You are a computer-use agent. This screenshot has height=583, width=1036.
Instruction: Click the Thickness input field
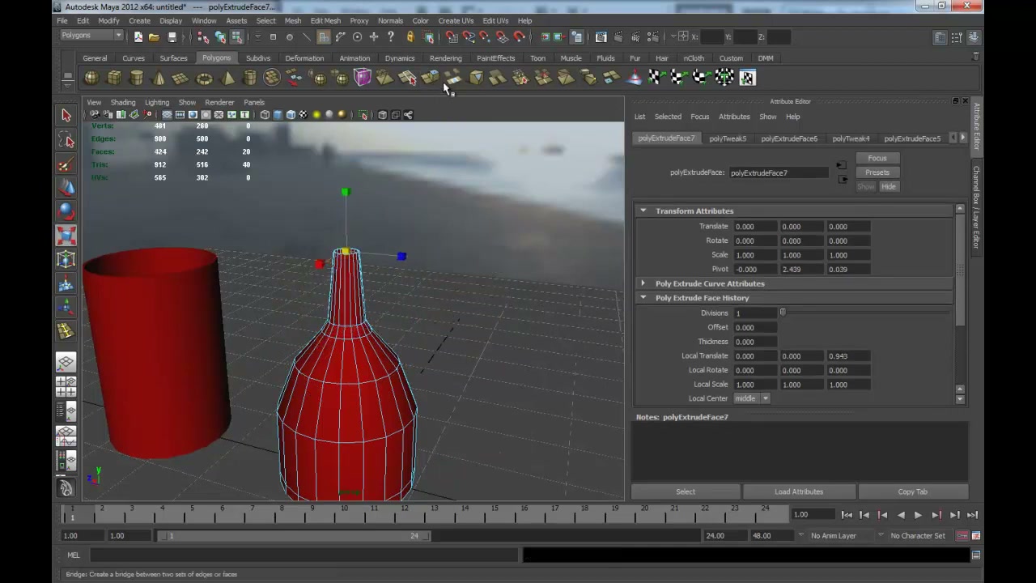click(756, 342)
